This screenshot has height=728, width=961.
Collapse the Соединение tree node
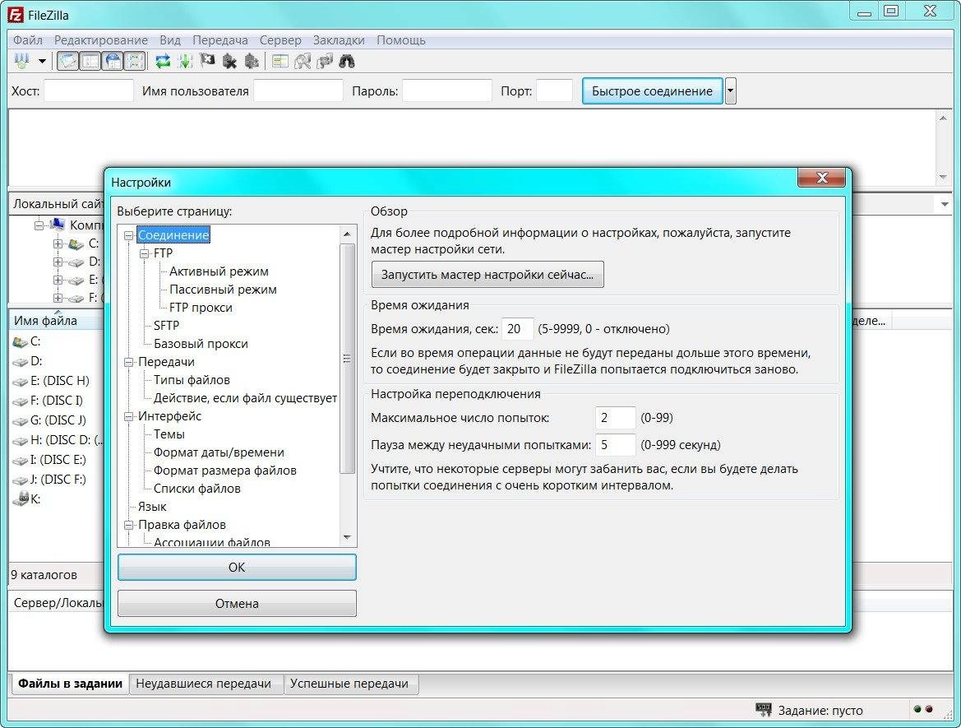point(129,235)
